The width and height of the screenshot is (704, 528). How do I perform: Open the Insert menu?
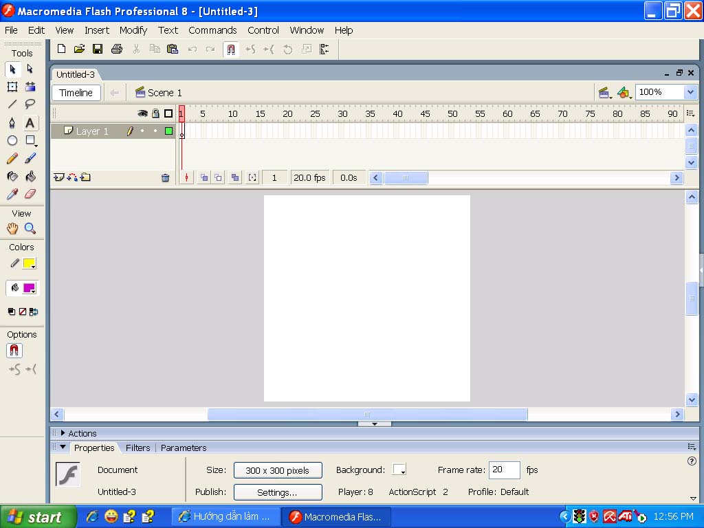click(x=97, y=30)
